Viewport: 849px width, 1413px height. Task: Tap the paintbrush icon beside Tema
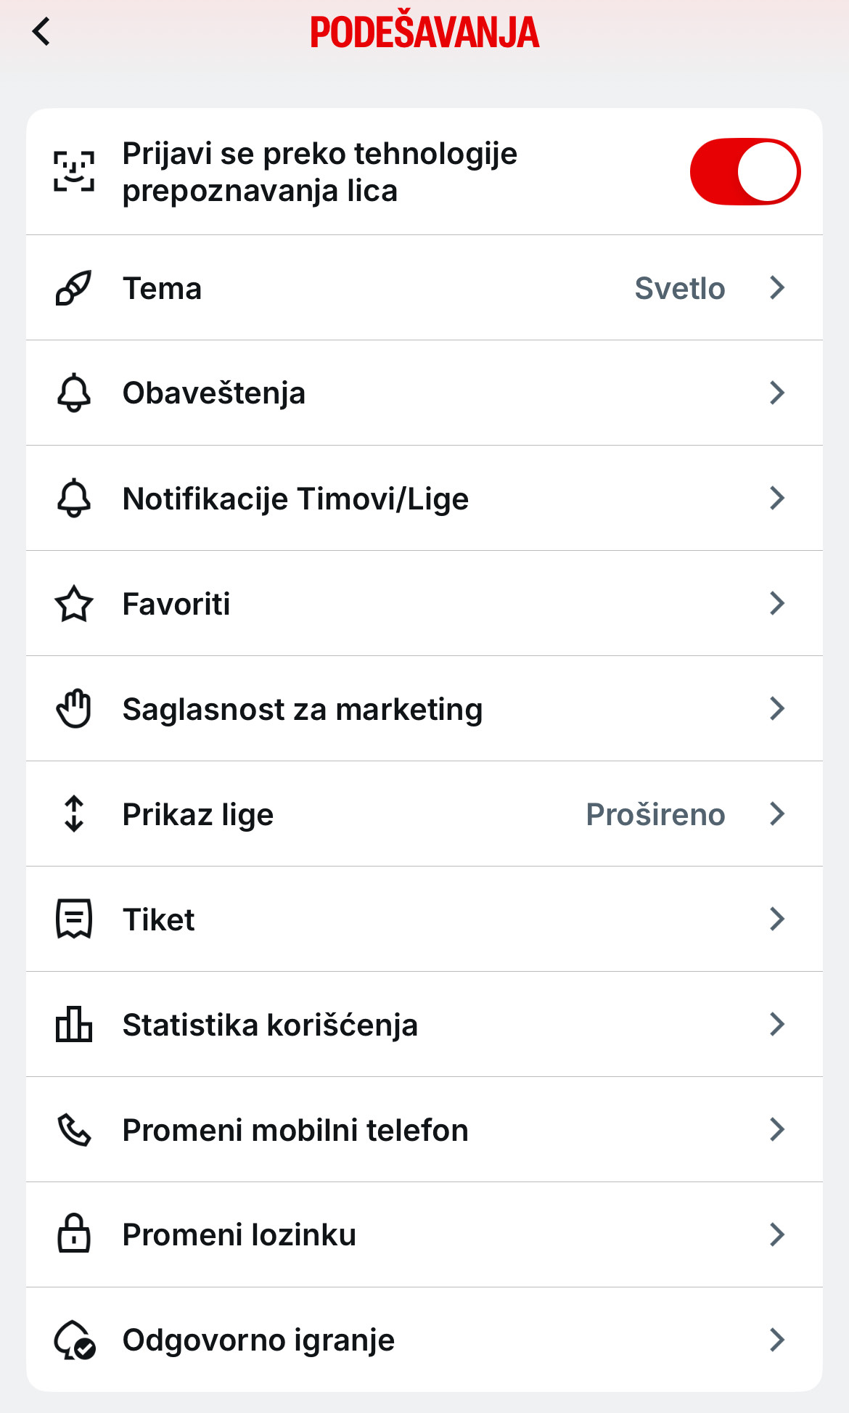pos(74,288)
